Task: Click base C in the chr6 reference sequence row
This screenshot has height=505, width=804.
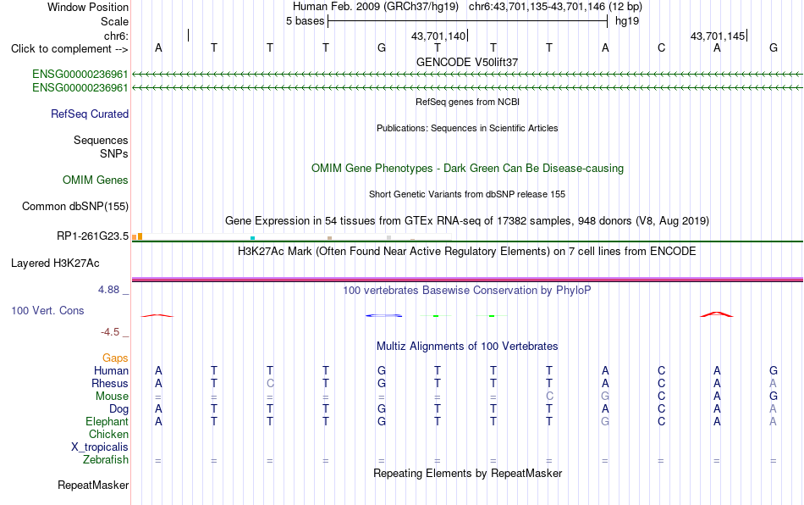Action: tap(661, 47)
